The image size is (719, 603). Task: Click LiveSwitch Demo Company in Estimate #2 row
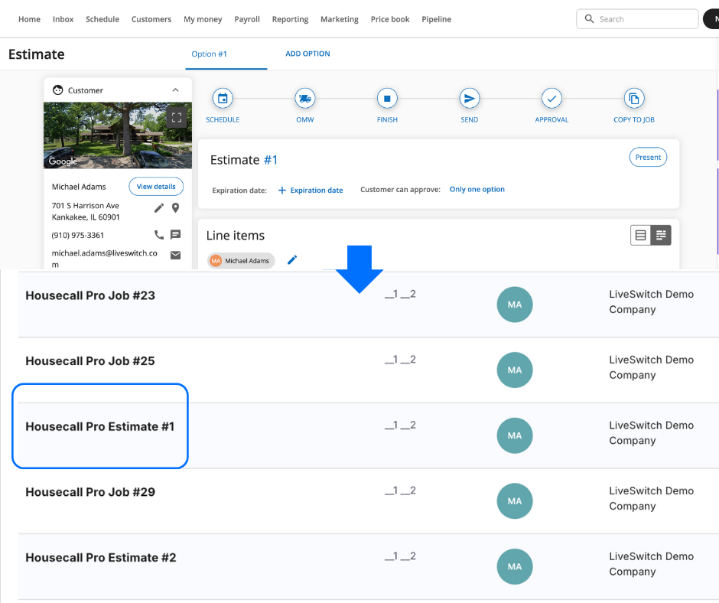(x=651, y=563)
